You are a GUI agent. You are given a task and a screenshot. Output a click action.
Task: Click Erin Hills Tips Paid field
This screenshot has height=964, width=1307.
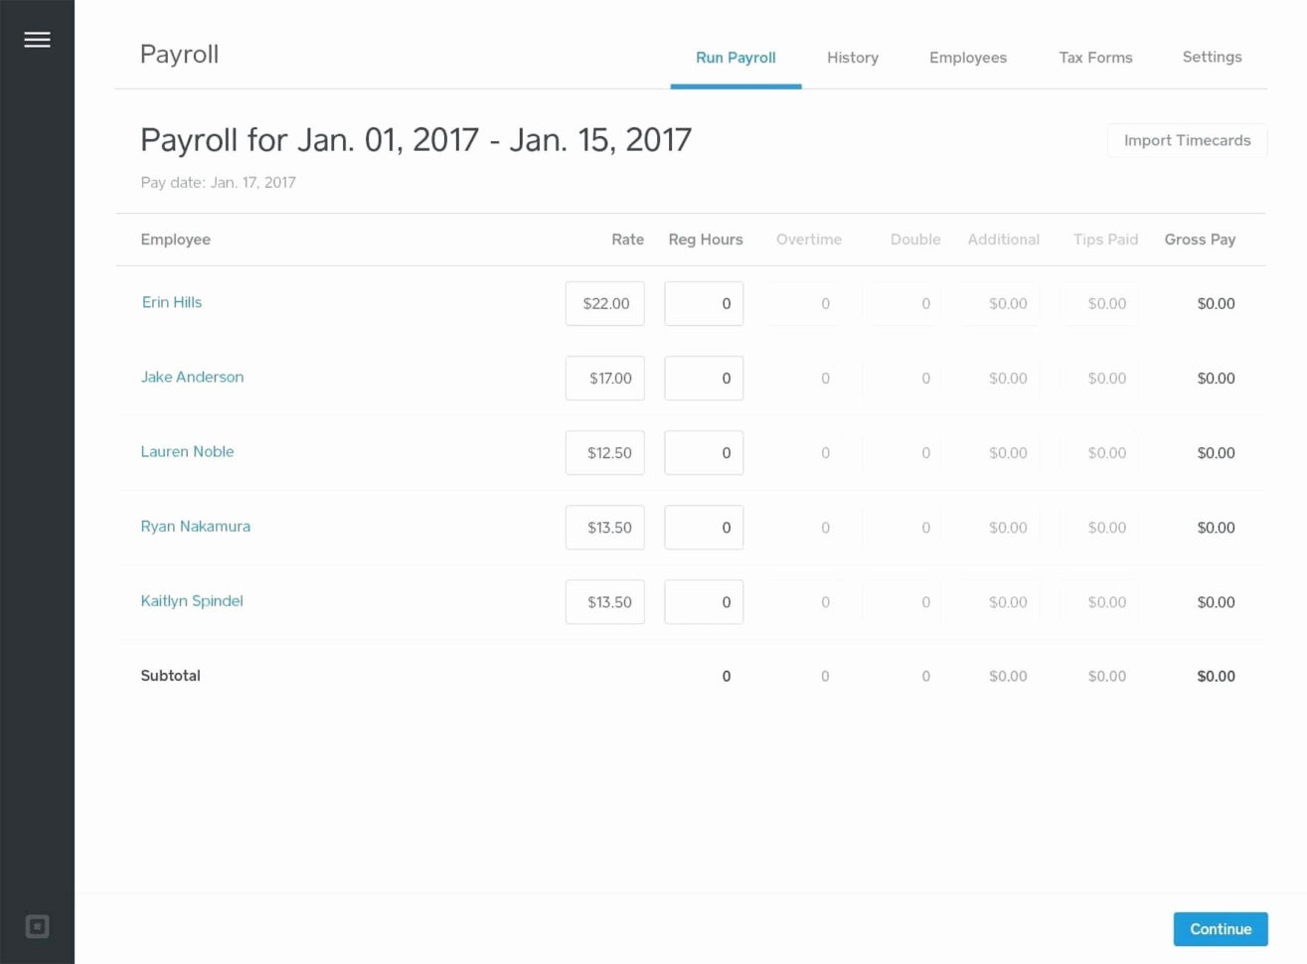pyautogui.click(x=1099, y=304)
